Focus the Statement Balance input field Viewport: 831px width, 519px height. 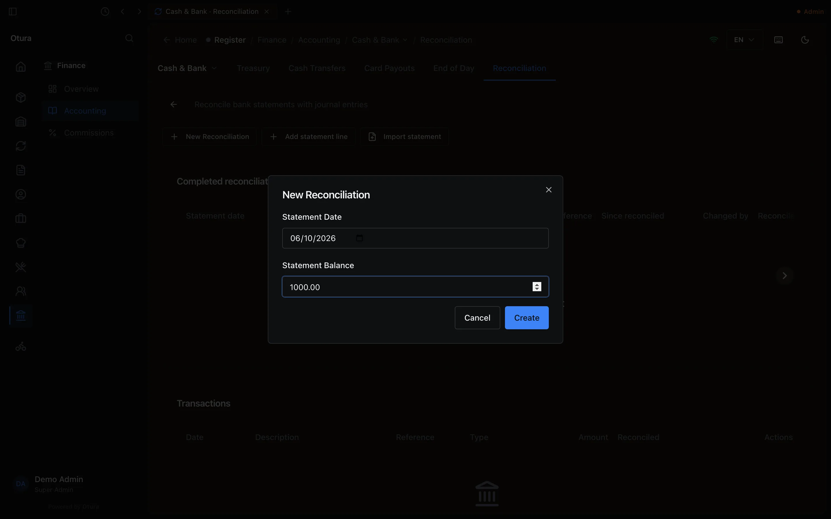coord(415,287)
